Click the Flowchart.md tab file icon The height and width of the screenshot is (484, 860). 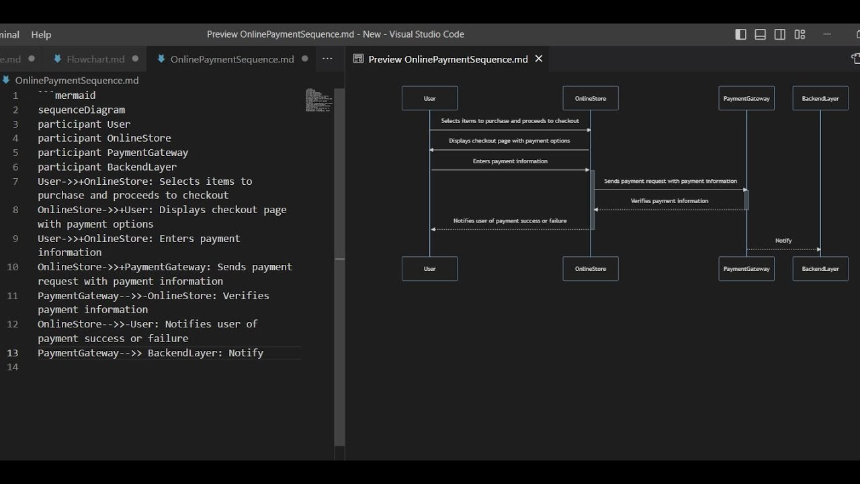click(57, 59)
